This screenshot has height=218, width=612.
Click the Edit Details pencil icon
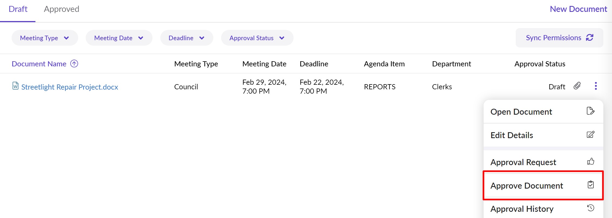pos(590,135)
